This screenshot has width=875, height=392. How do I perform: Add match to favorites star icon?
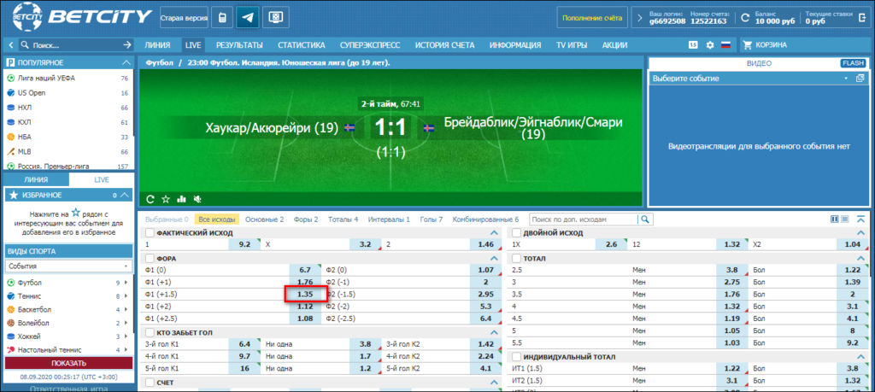point(165,198)
